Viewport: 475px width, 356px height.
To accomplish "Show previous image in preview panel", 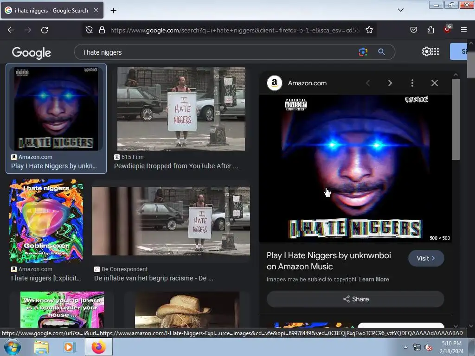I will coord(368,83).
